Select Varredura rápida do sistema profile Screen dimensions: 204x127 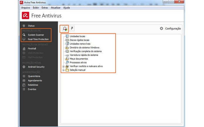pyautogui.click(x=84, y=55)
